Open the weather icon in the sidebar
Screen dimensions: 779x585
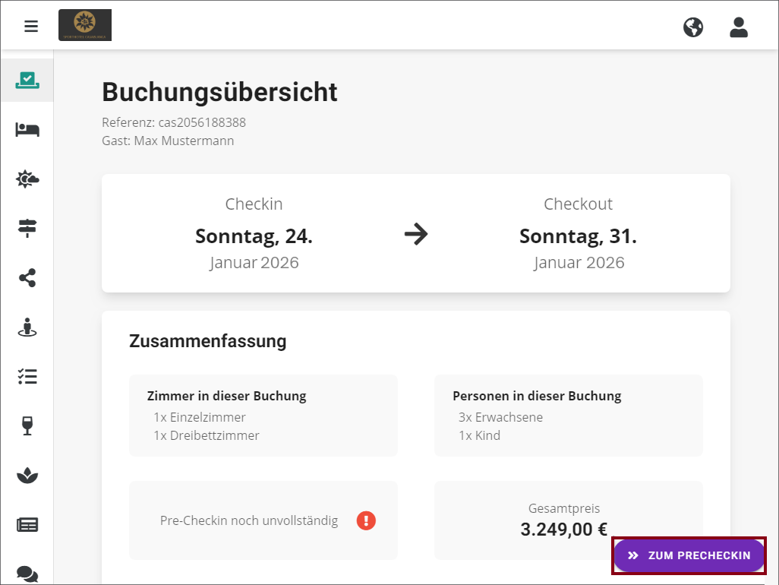click(x=27, y=179)
